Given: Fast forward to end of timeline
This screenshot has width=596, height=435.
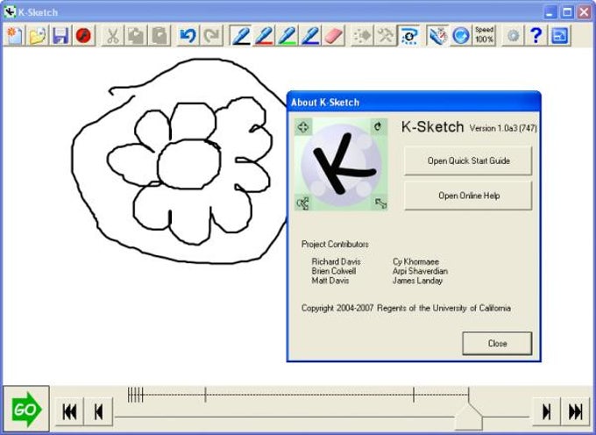Looking at the screenshot, I should click(576, 411).
